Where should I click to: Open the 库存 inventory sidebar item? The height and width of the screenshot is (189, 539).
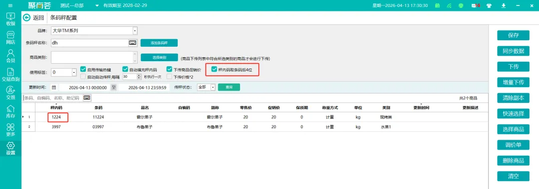coord(10,112)
